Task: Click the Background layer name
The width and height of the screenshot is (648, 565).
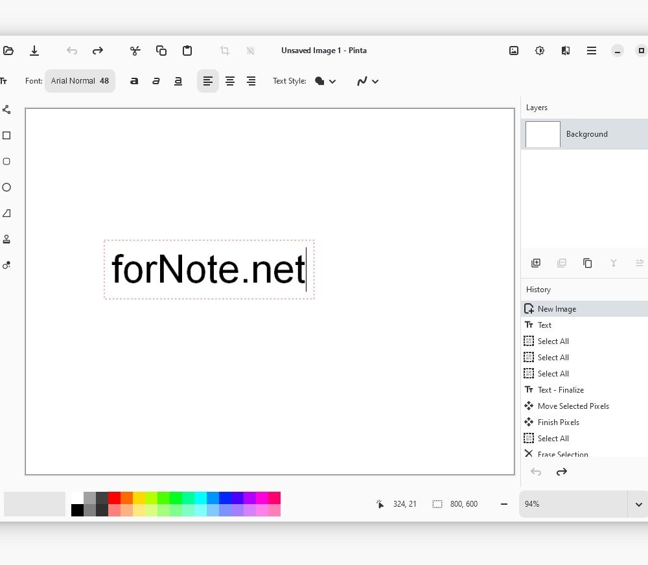Action: click(x=587, y=134)
